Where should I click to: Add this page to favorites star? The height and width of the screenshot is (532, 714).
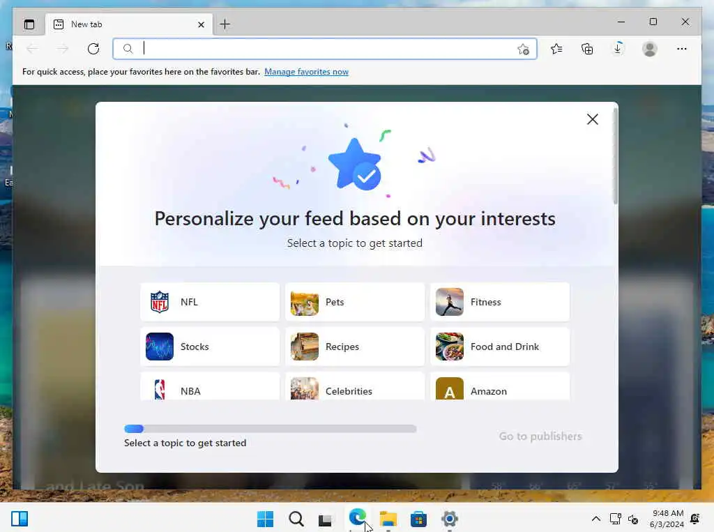click(x=523, y=49)
